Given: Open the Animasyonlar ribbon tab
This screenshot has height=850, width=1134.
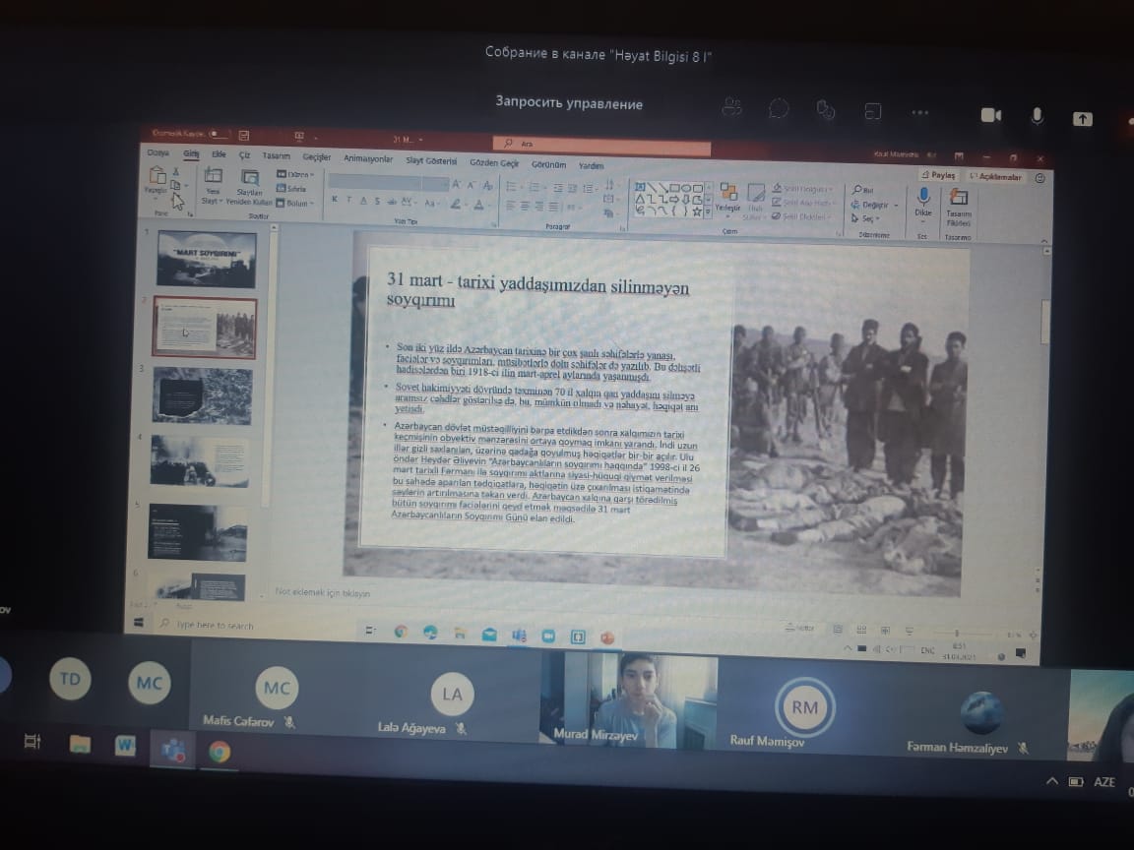Looking at the screenshot, I should click(368, 158).
